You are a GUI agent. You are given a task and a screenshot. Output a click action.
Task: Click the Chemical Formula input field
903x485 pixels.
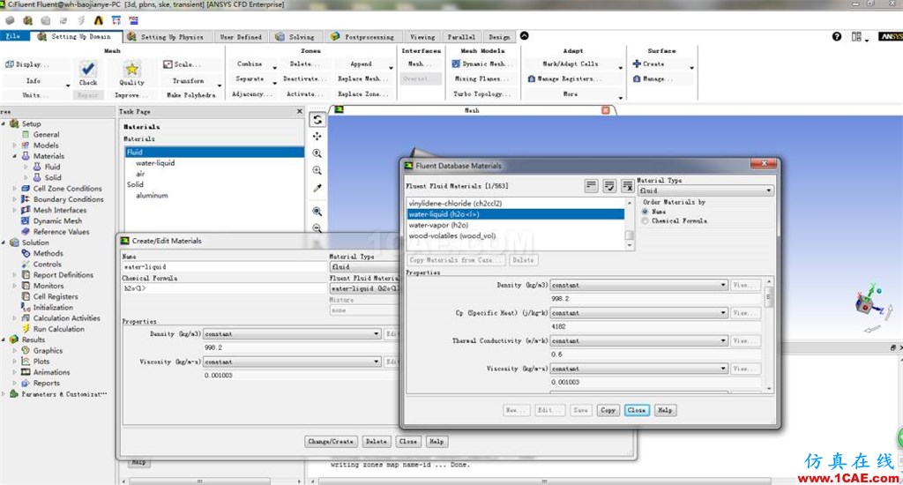coord(225,288)
